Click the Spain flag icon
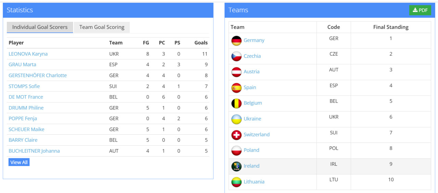The image size is (438, 193). pyautogui.click(x=236, y=88)
